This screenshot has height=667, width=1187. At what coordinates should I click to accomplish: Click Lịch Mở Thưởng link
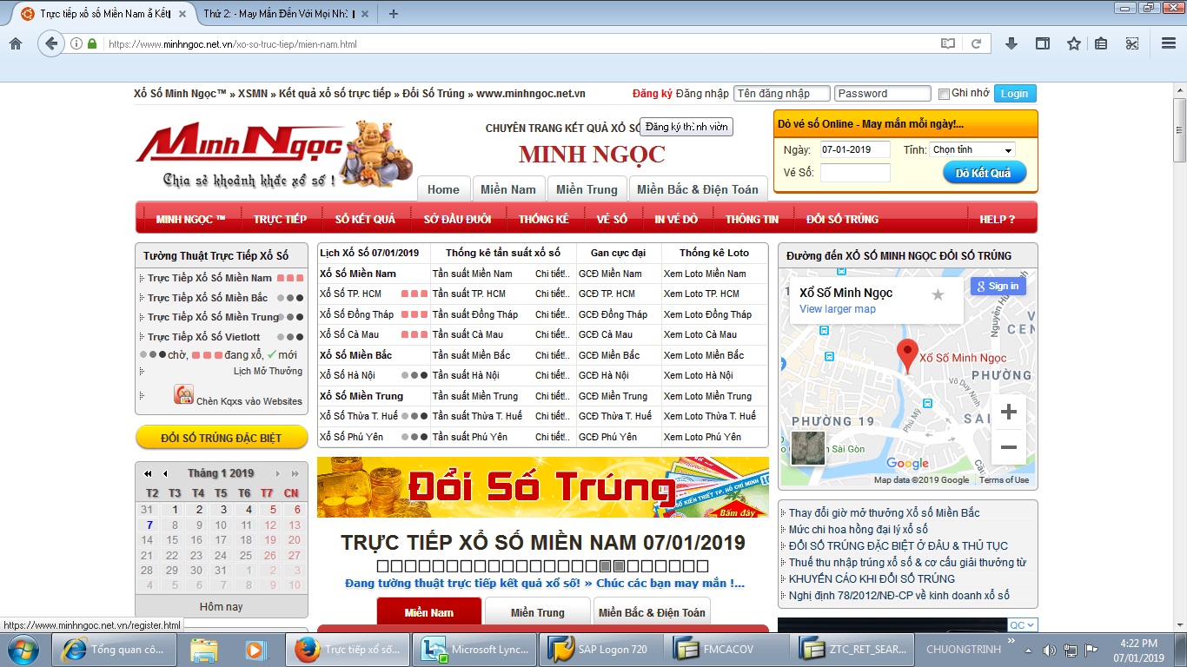click(268, 371)
